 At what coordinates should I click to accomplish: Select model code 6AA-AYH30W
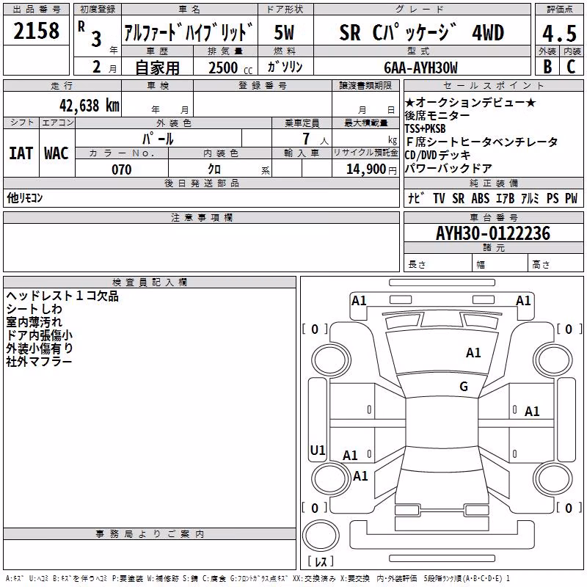(420, 68)
